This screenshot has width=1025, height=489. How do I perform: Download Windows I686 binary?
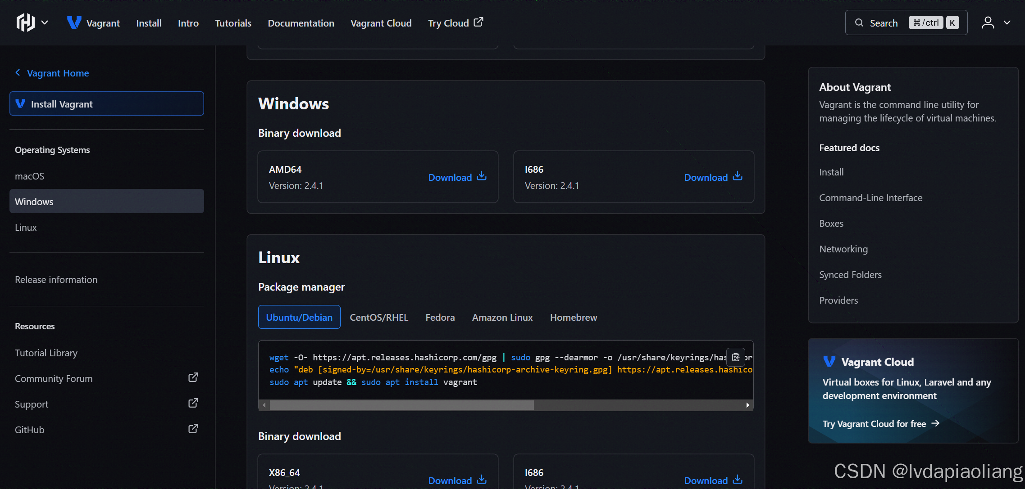pyautogui.click(x=713, y=177)
